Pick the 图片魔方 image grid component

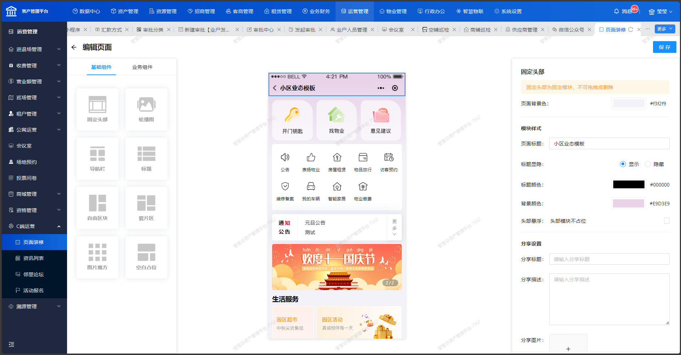point(97,253)
